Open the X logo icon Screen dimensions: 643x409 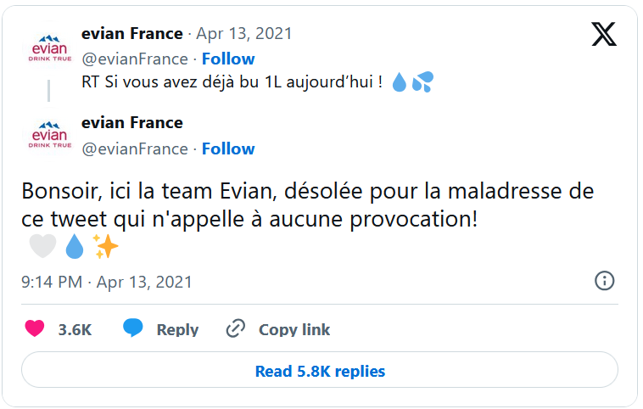[x=604, y=34]
